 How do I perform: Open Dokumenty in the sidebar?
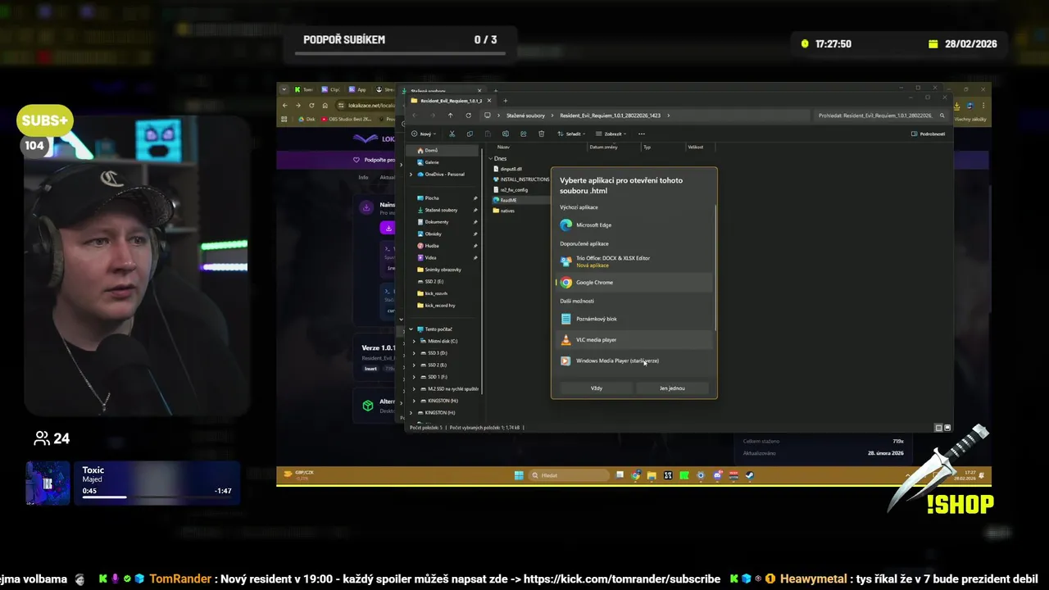436,222
